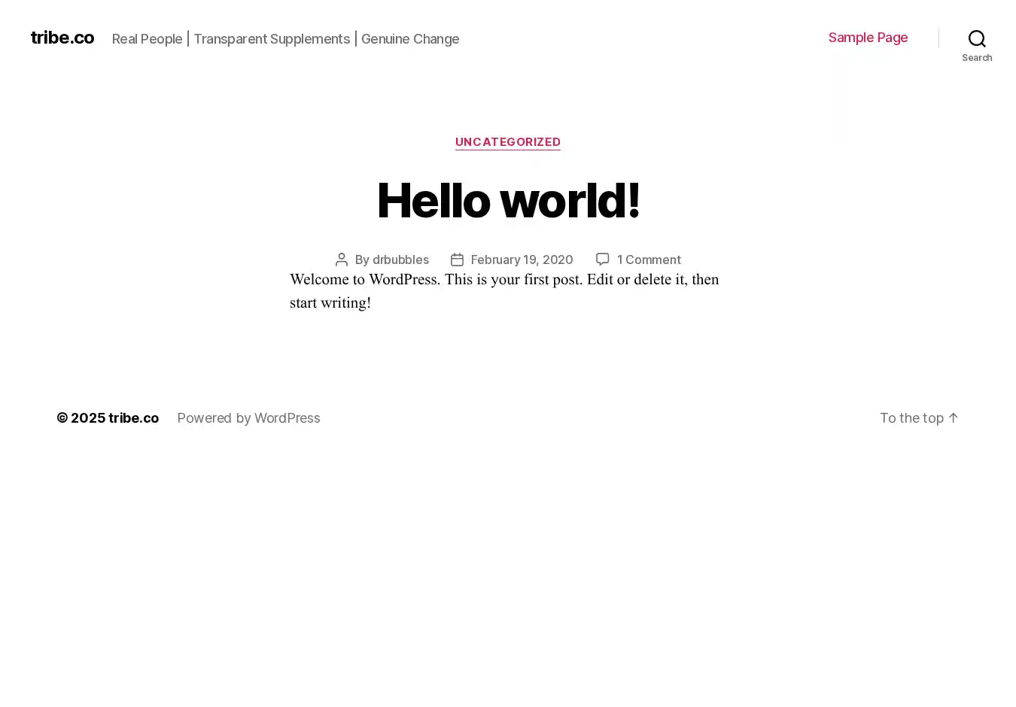Go to the tribe.co site title in header
1016x707 pixels.
[62, 38]
